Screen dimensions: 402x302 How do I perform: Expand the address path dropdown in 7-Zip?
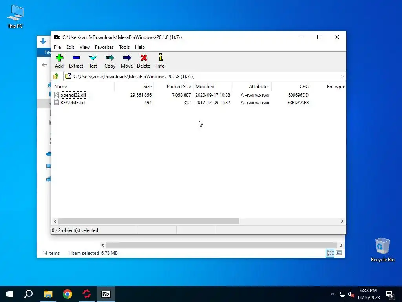tap(342, 77)
